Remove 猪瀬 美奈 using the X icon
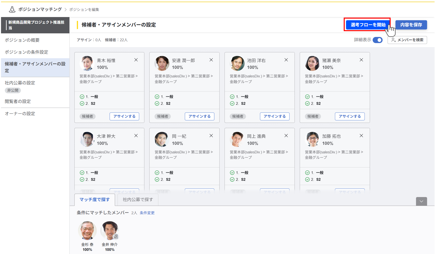 tap(361, 60)
